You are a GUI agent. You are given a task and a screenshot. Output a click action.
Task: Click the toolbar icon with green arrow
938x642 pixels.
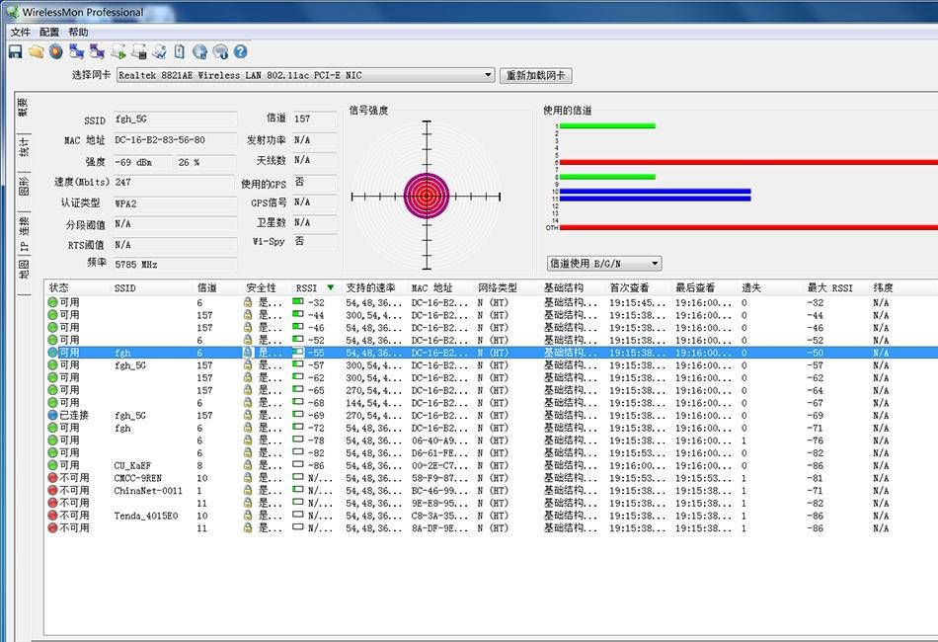click(x=117, y=51)
